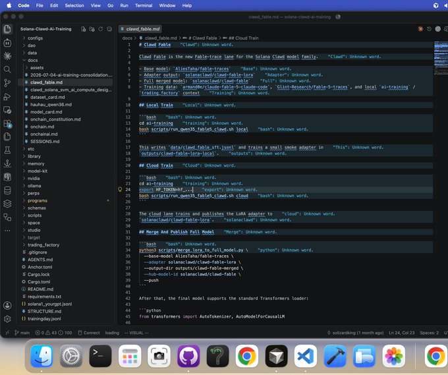Open Anchor.toml in Explorer

pos(40,267)
